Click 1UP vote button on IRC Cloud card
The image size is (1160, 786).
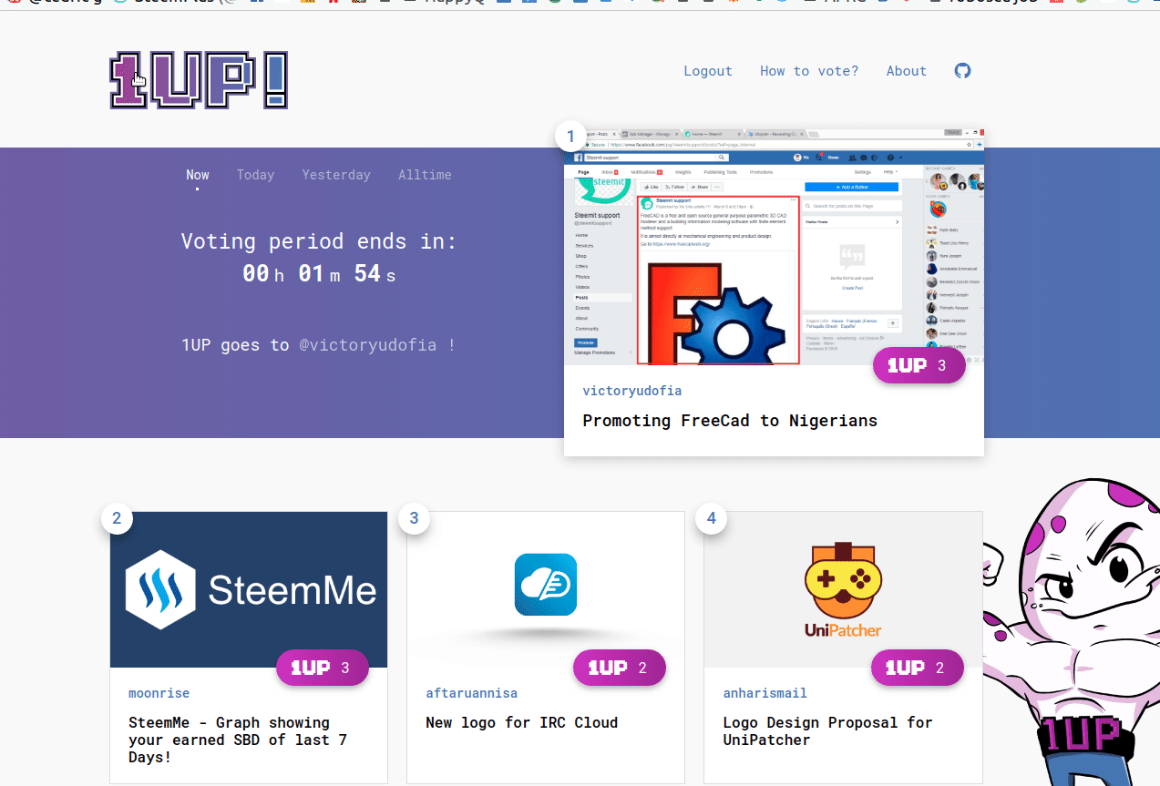[620, 668]
